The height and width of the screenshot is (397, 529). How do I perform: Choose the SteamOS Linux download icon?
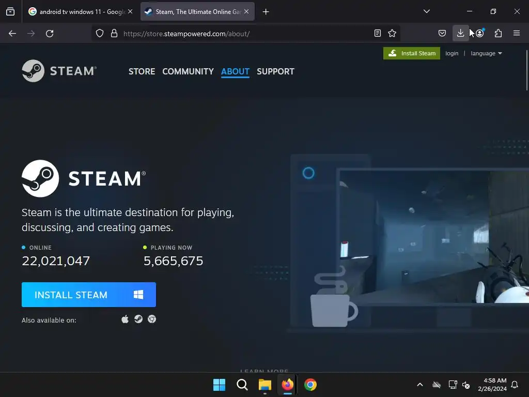138,319
